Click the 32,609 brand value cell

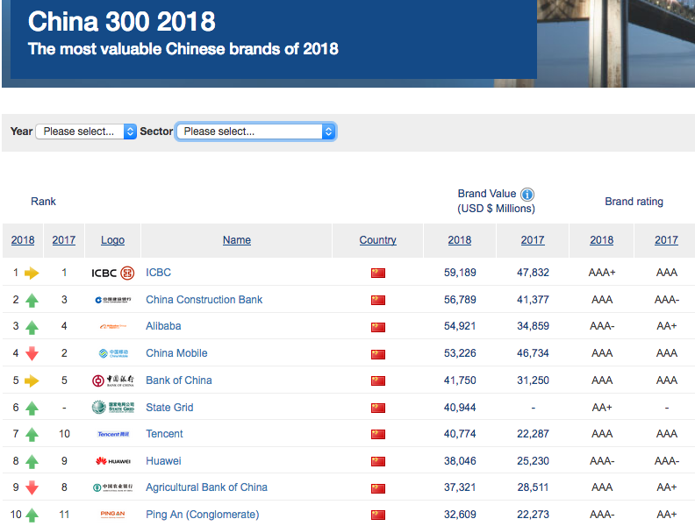pyautogui.click(x=460, y=515)
